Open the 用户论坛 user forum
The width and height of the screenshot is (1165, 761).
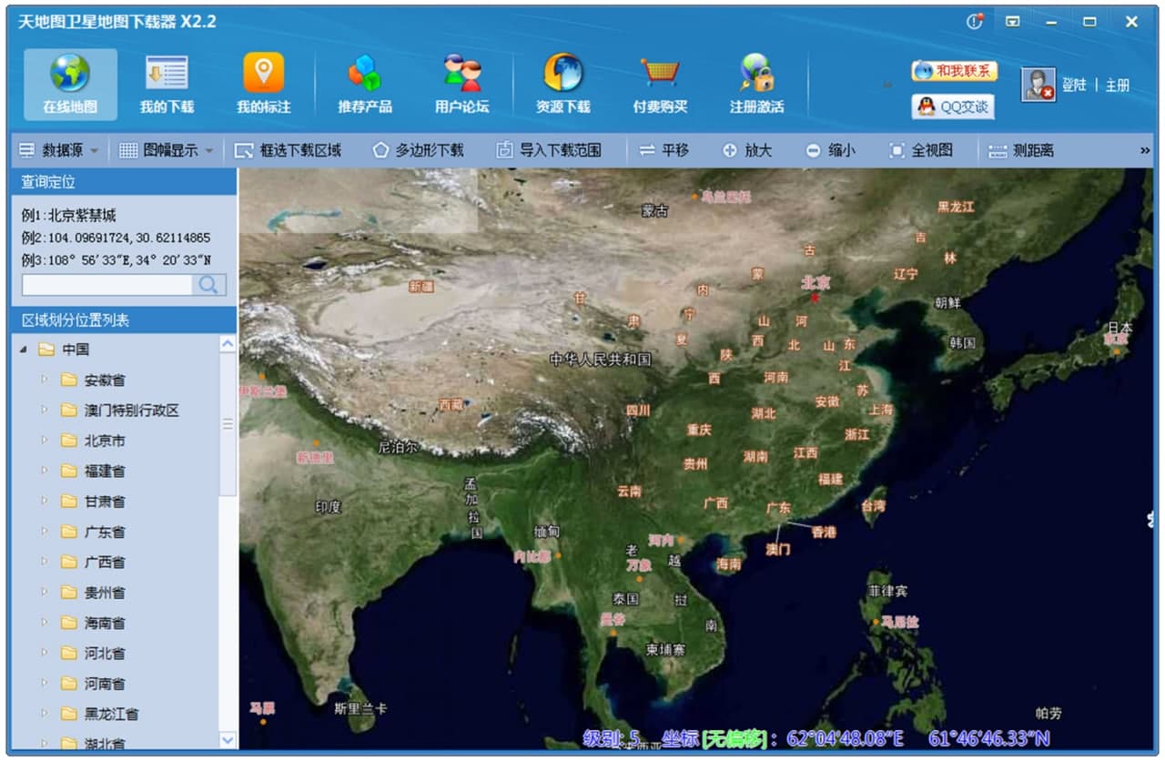461,84
